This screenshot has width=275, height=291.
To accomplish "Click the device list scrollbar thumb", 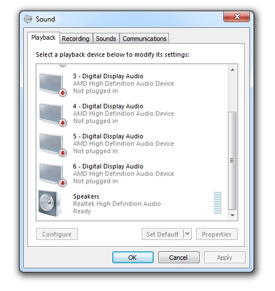I will (x=232, y=161).
